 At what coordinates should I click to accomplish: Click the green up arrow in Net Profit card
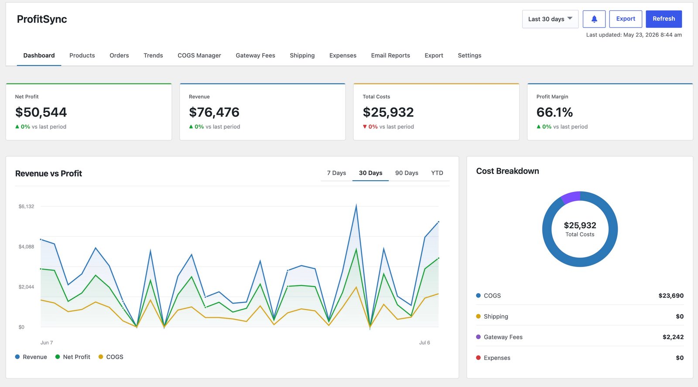click(17, 127)
